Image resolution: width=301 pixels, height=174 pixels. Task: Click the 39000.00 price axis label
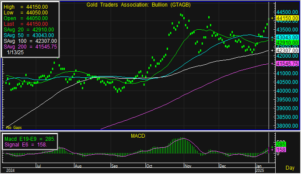pyautogui.click(x=287, y=108)
